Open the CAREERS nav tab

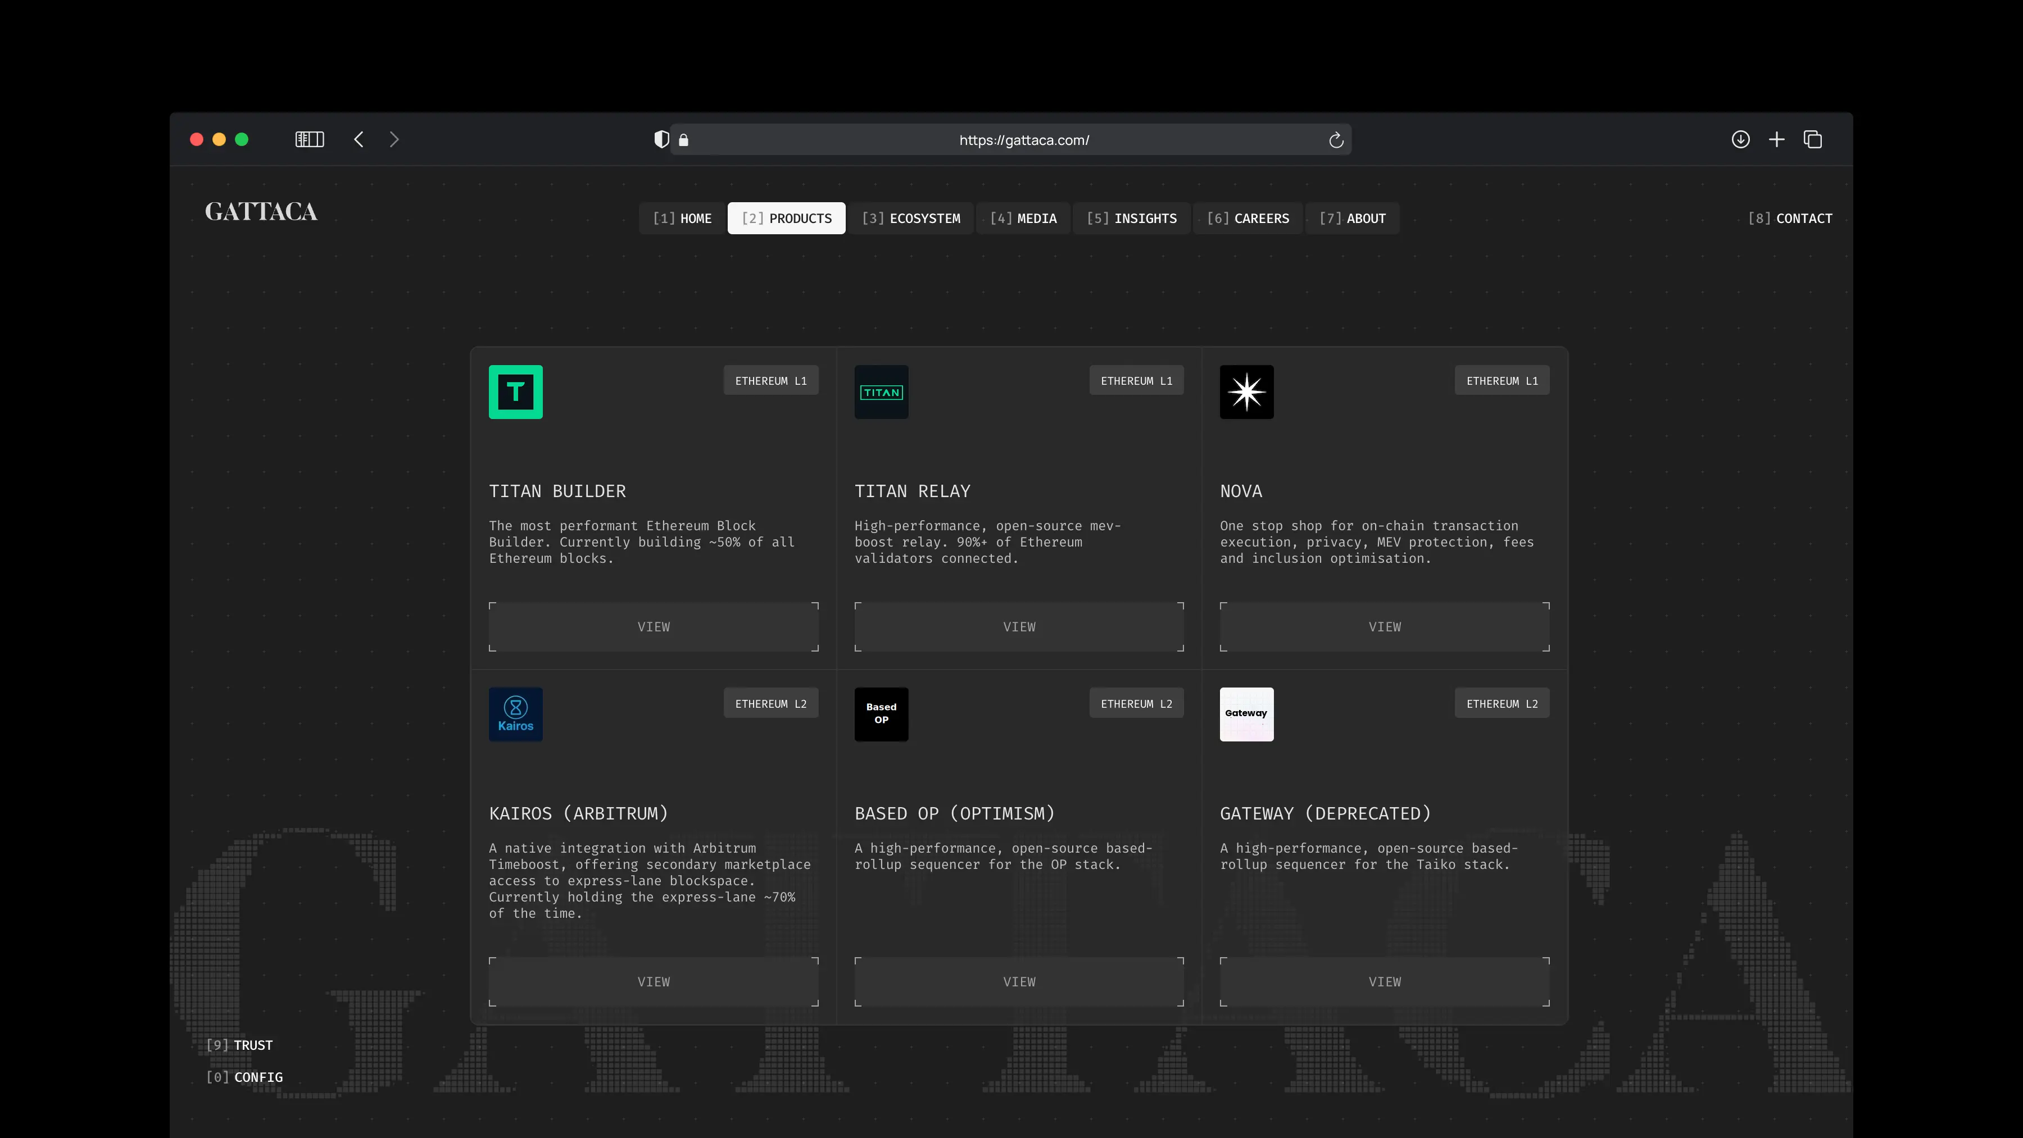(x=1248, y=218)
